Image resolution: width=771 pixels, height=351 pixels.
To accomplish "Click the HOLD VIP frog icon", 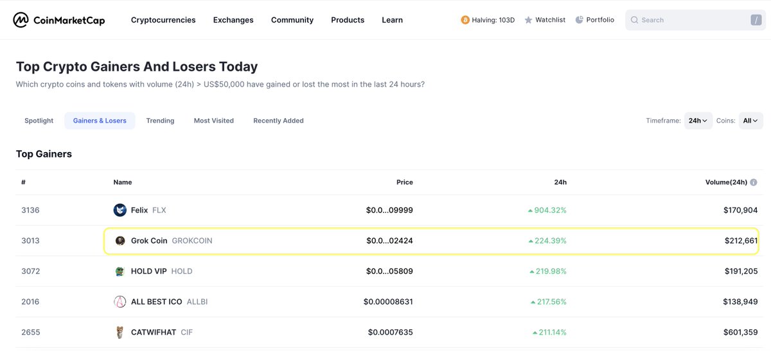I will point(120,271).
